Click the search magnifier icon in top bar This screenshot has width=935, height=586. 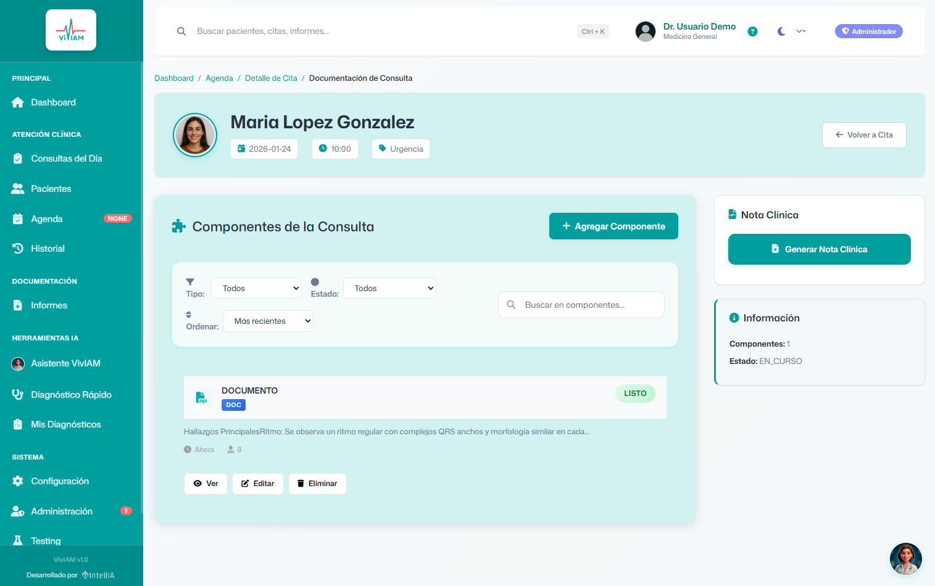point(181,31)
